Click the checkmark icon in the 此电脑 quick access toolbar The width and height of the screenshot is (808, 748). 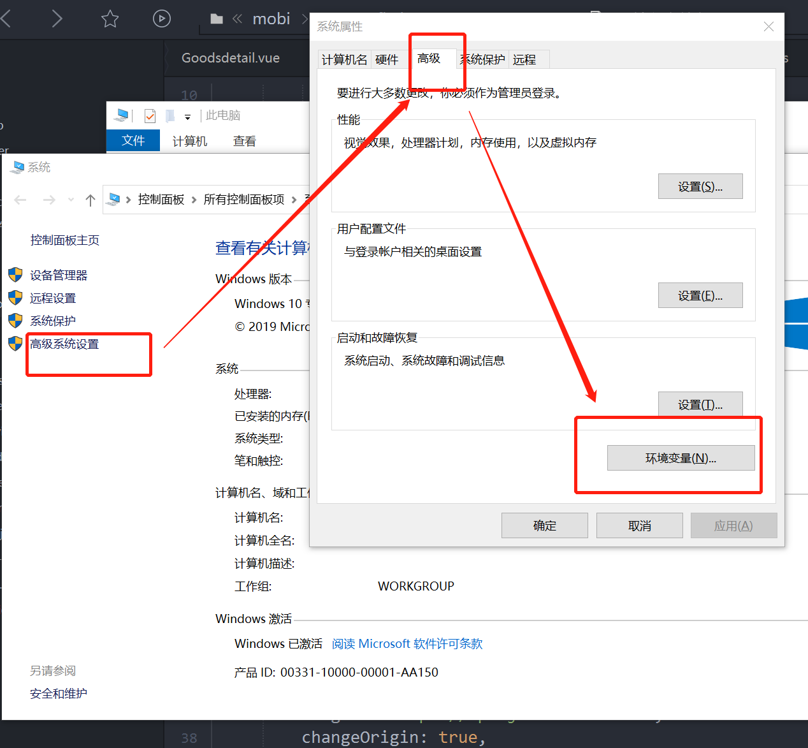coord(150,115)
